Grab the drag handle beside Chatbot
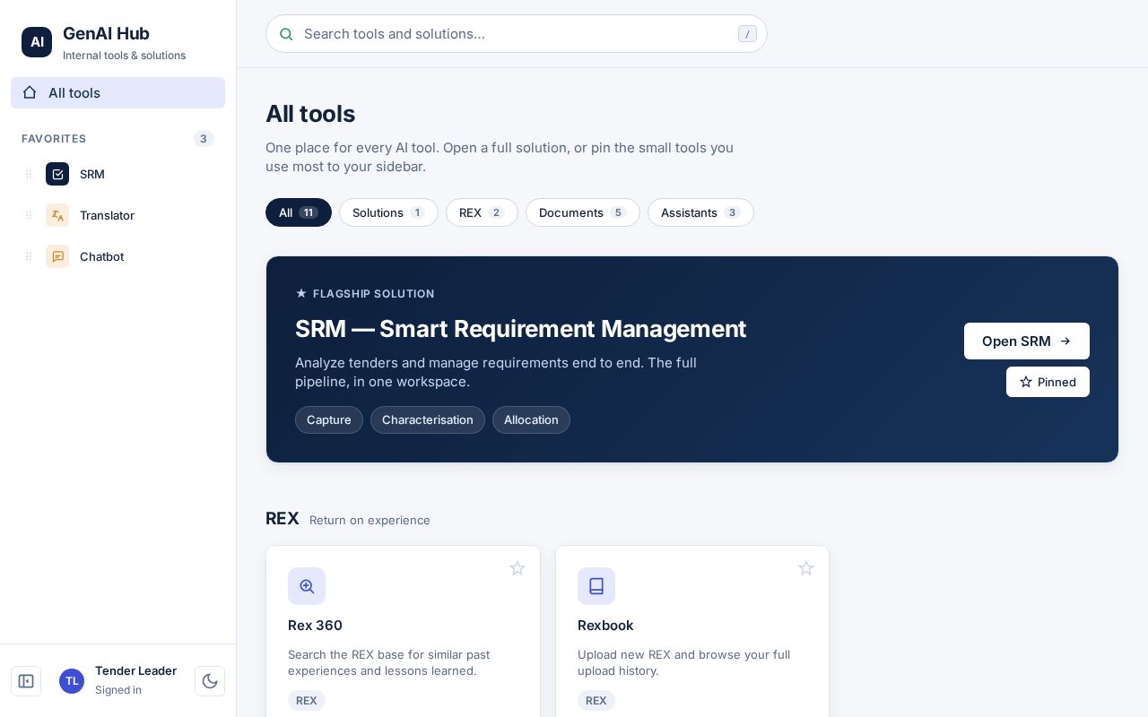This screenshot has height=717, width=1148. [29, 256]
